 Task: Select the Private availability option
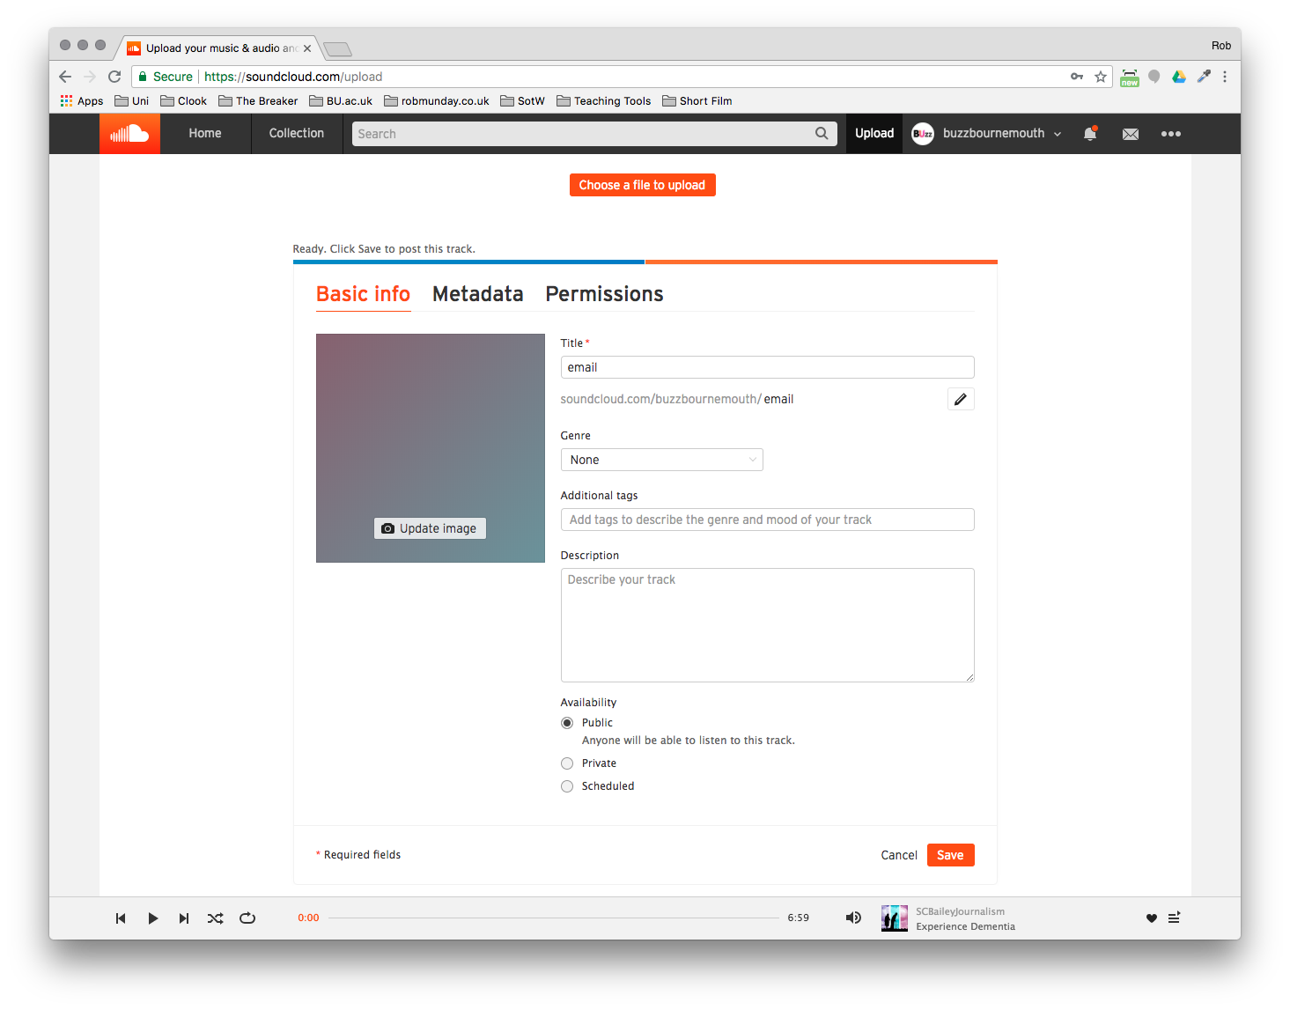(567, 763)
